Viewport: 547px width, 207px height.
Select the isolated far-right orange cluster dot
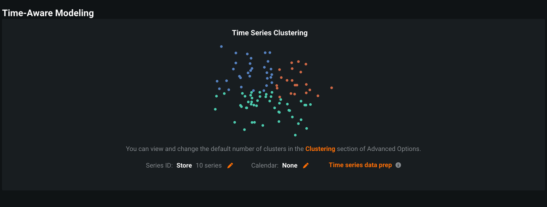coord(332,88)
